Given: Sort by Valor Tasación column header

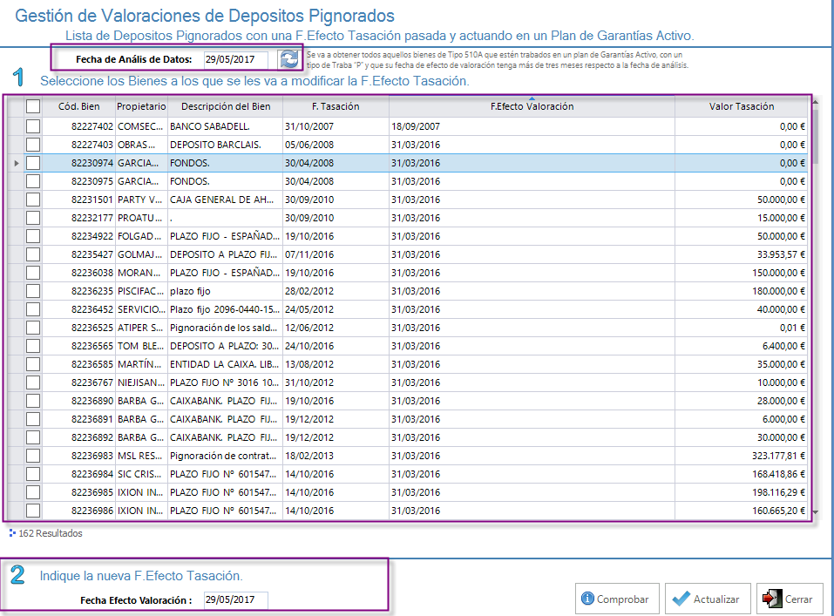Looking at the screenshot, I should [741, 106].
